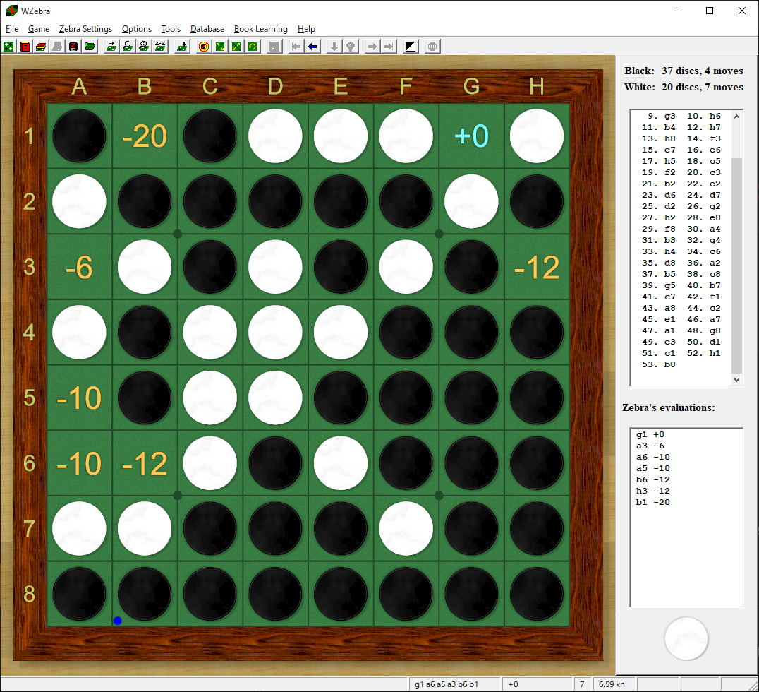Screen dimensions: 759x692
Task: Click the human player on board icon
Action: [x=128, y=47]
